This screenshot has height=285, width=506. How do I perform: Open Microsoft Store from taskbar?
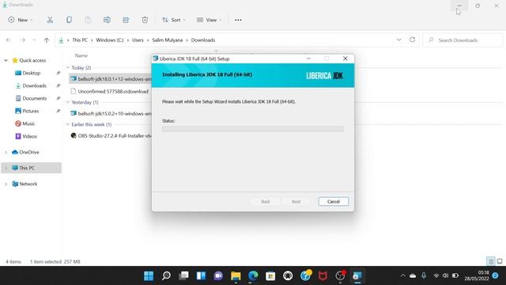pos(270,275)
